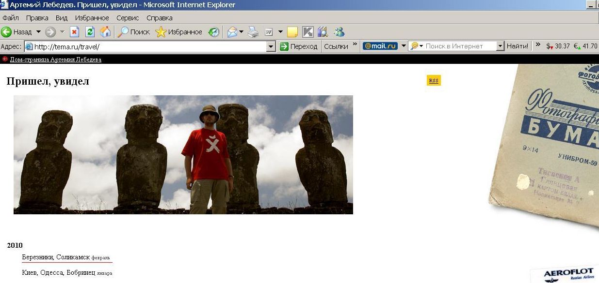Open the Березники, Соликамск travel link

(x=56, y=257)
